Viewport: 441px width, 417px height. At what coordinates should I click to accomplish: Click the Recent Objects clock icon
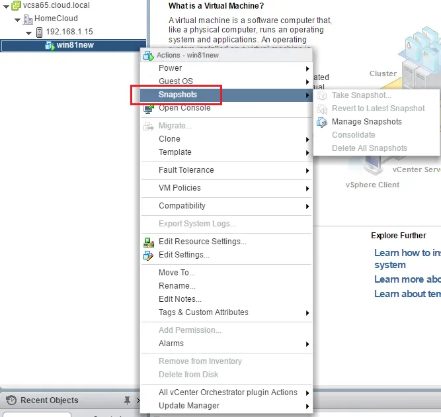pyautogui.click(x=11, y=400)
